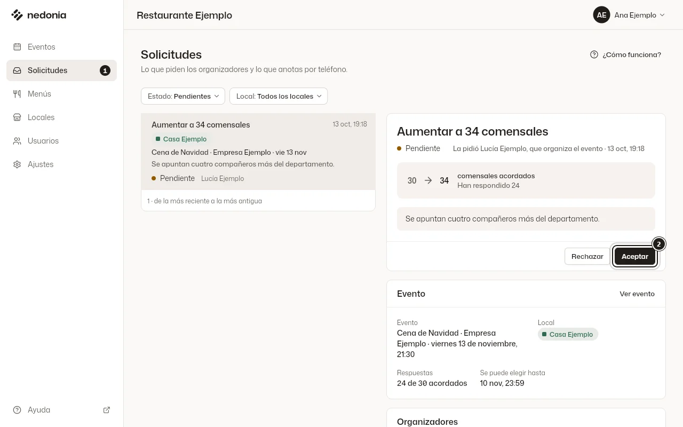Click the Locales storefront icon
Screen dimensions: 683x427
coord(17,117)
